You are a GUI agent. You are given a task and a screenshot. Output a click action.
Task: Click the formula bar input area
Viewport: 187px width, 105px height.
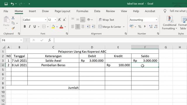(120, 40)
